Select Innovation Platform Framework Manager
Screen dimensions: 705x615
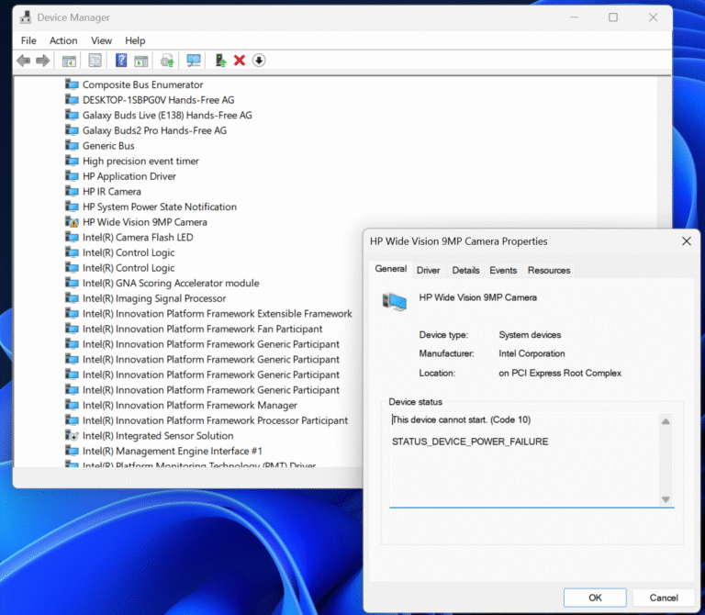(x=190, y=406)
